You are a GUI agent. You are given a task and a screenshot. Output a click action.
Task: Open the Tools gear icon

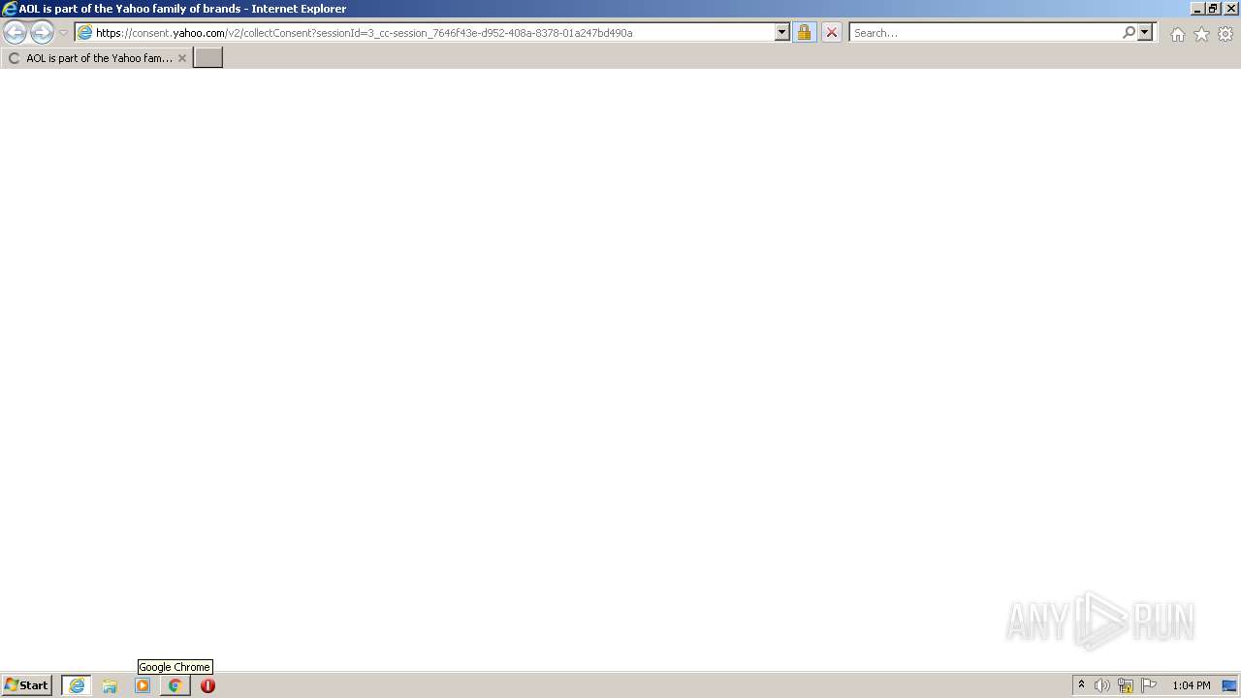tap(1225, 34)
